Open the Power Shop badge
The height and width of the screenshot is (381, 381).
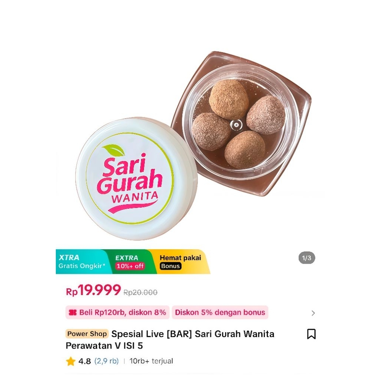pos(87,334)
